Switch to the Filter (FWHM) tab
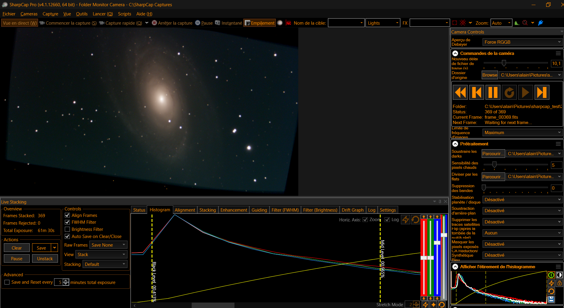Screen dimensions: 564x308 (285, 210)
